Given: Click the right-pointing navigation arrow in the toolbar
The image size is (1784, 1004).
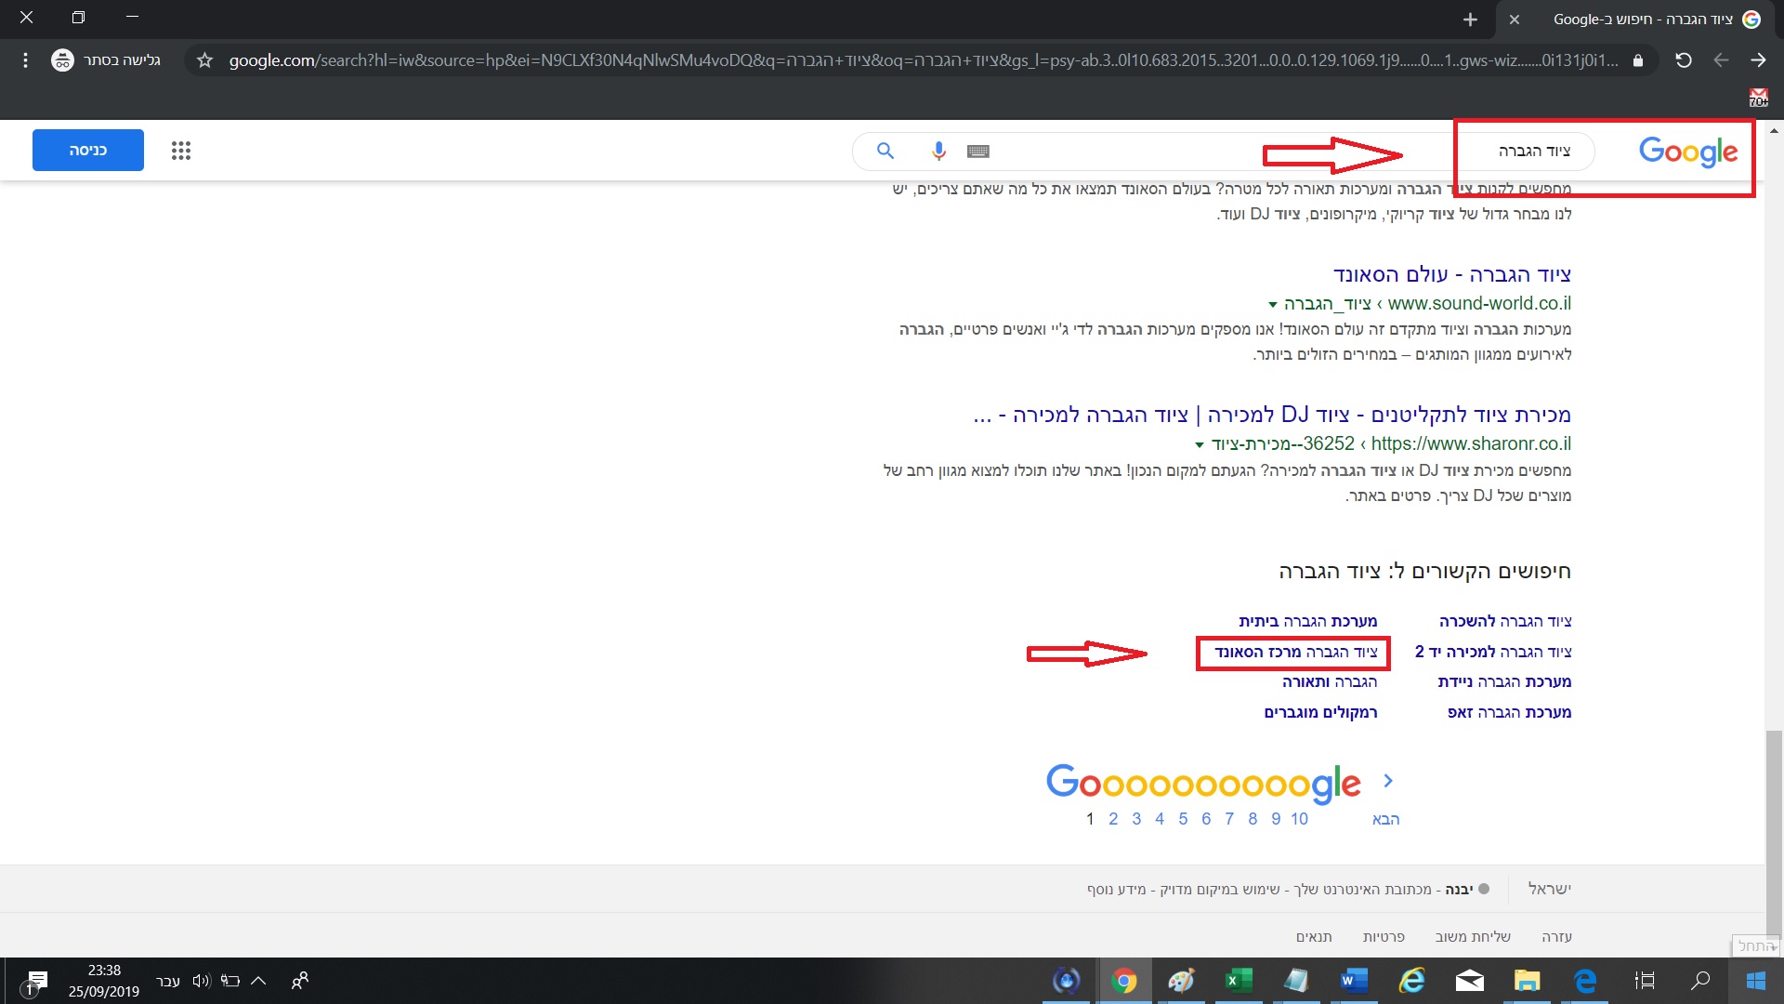Looking at the screenshot, I should 1758,60.
